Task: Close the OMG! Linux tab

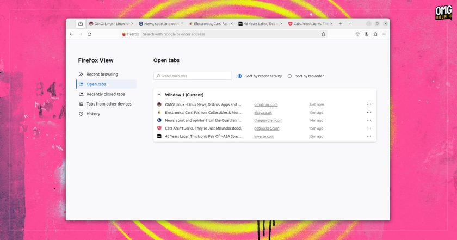Action: tap(132, 23)
